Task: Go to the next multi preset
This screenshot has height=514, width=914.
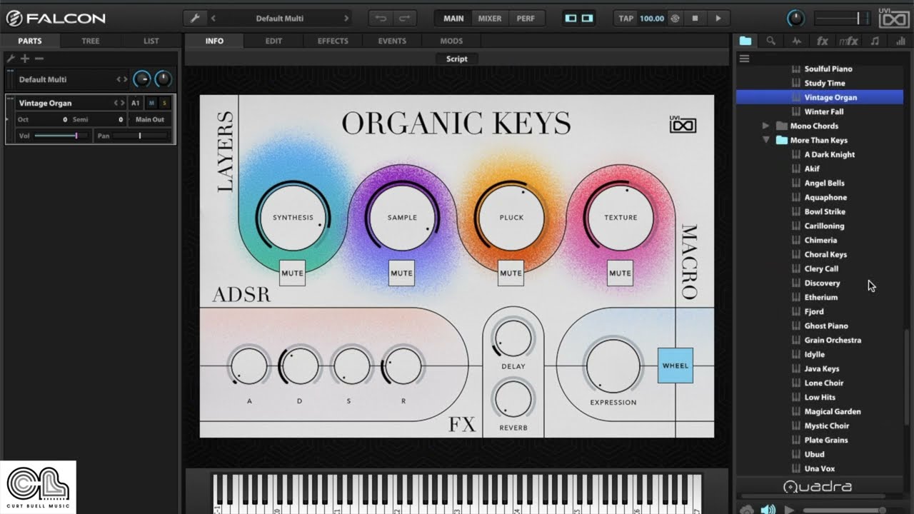Action: [x=346, y=19]
